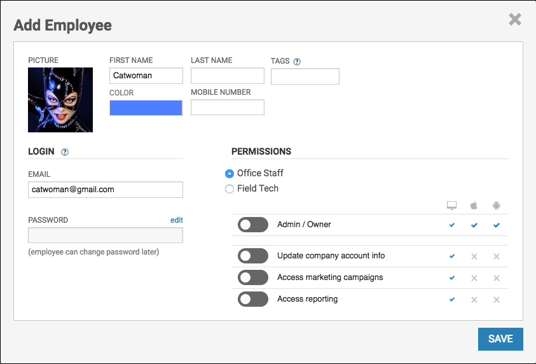Image resolution: width=536 pixels, height=364 pixels.
Task: Click the password edit link
Action: point(176,220)
